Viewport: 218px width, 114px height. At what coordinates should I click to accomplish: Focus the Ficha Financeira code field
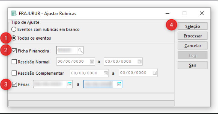(67, 50)
